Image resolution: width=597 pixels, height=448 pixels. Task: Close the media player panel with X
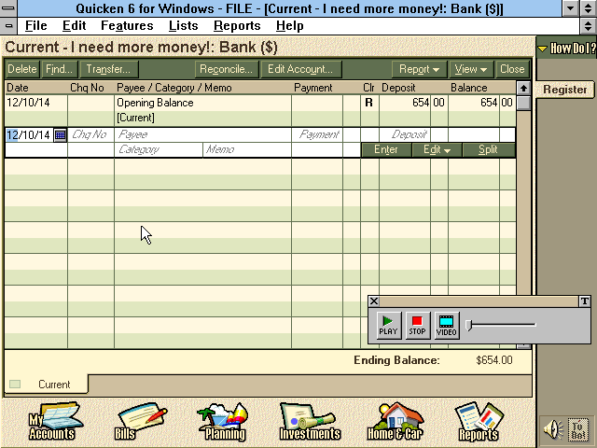(374, 301)
